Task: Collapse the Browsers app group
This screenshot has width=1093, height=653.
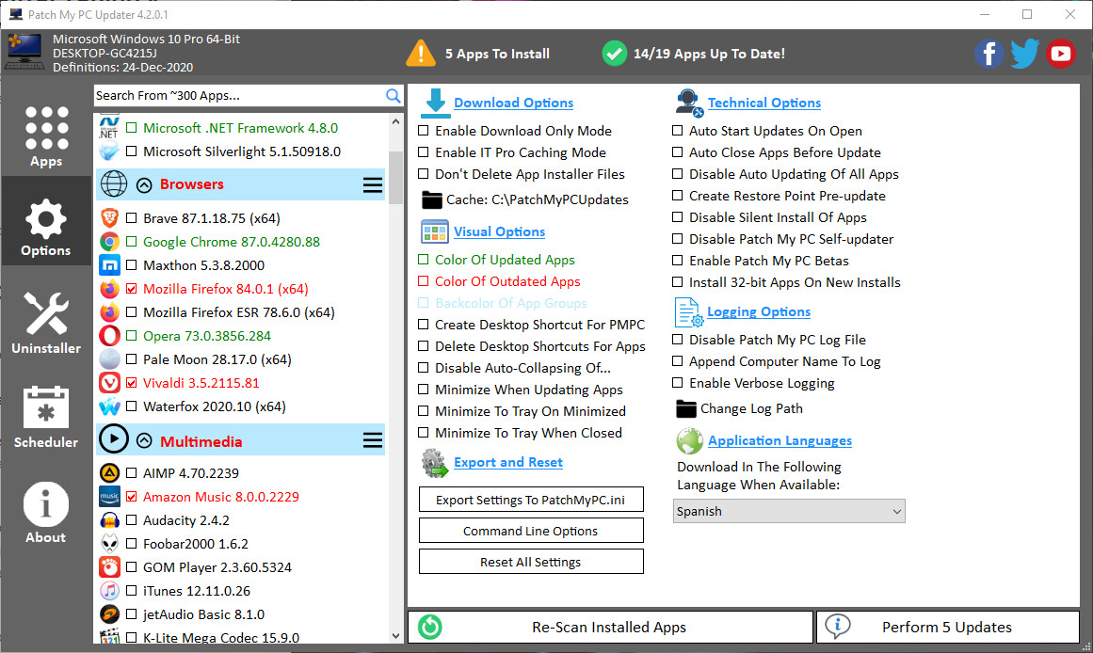Action: 144,185
